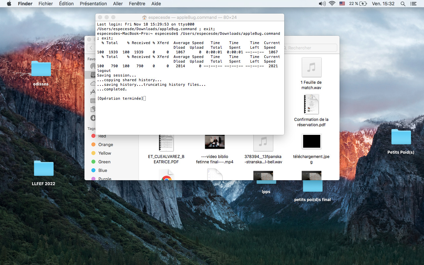Open the Apple menu
424x265 pixels.
tap(9, 4)
